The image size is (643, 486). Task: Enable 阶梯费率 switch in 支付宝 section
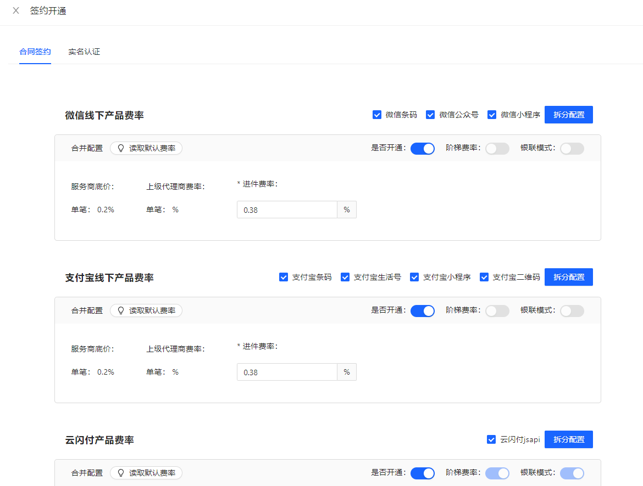point(497,311)
